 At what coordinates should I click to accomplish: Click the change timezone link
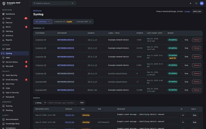tap(187, 11)
